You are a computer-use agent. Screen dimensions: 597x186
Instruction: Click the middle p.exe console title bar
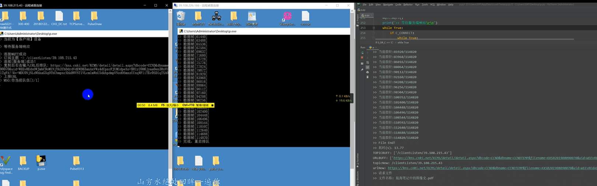[x=264, y=31]
